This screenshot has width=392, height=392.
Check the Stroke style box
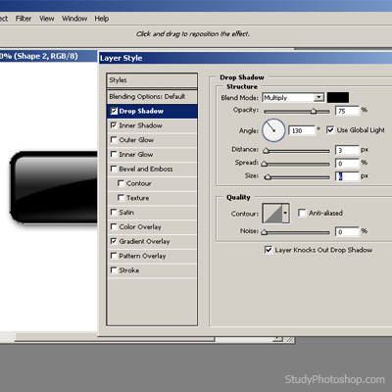[114, 270]
